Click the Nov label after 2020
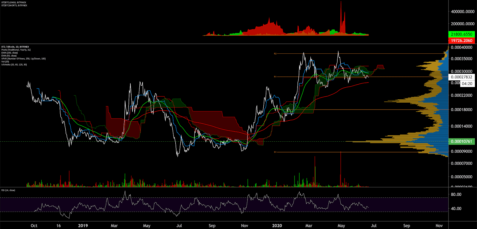The height and width of the screenshot is (229, 477). [439, 226]
